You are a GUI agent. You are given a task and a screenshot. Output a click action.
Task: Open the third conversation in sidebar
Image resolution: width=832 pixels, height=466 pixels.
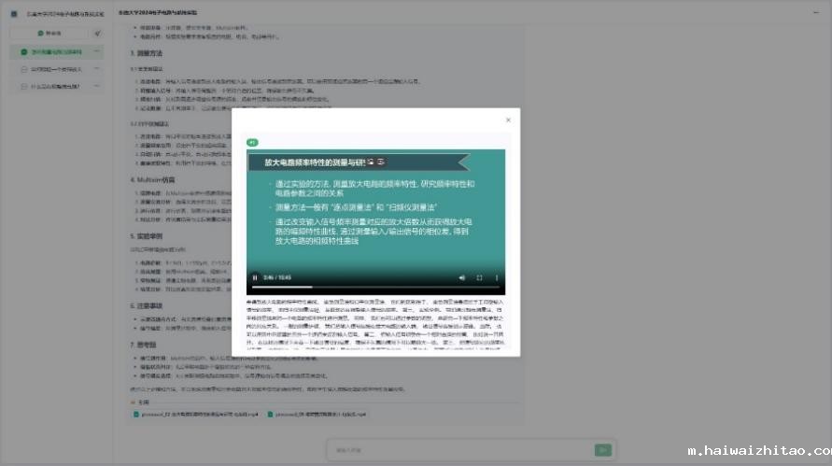[54, 86]
